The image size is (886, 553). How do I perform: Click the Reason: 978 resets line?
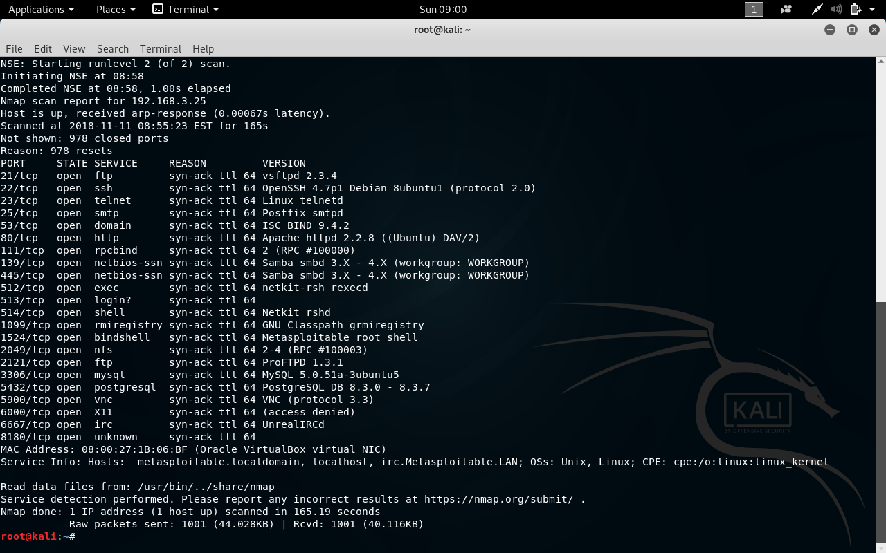(57, 151)
